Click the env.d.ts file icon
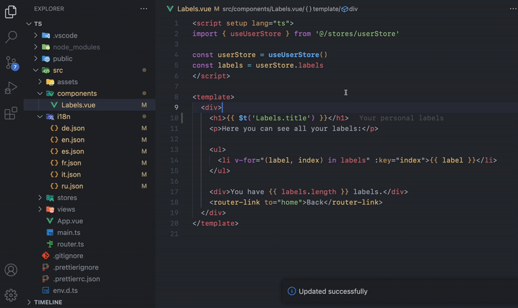The width and height of the screenshot is (518, 308). (45, 291)
